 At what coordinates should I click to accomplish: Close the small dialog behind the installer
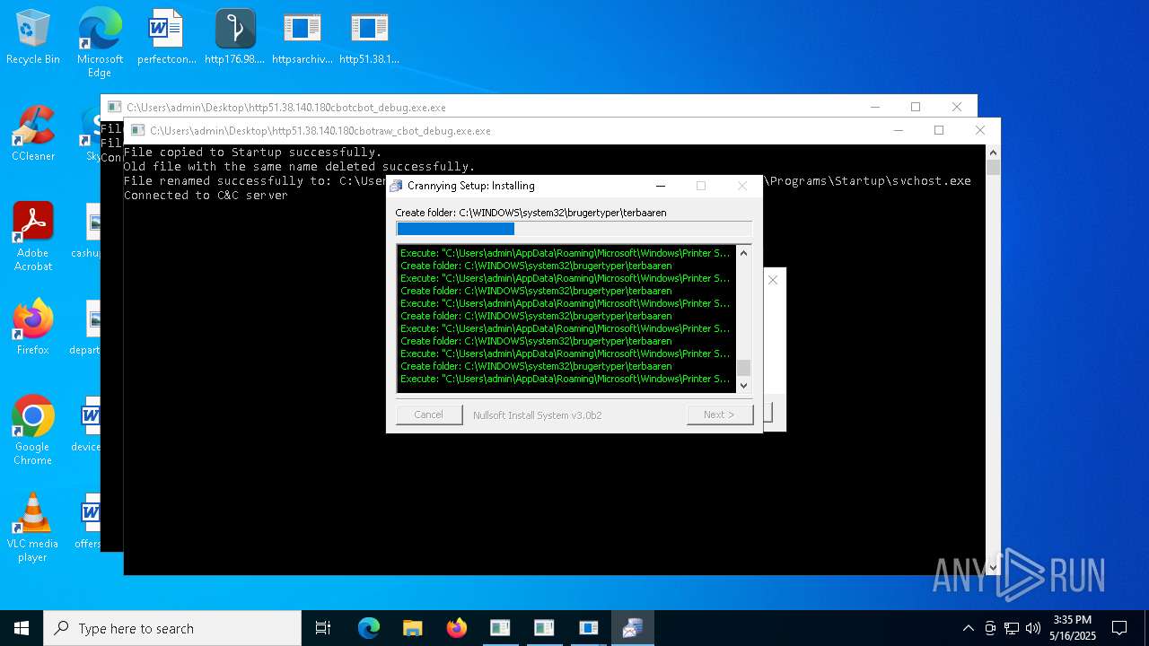773,280
